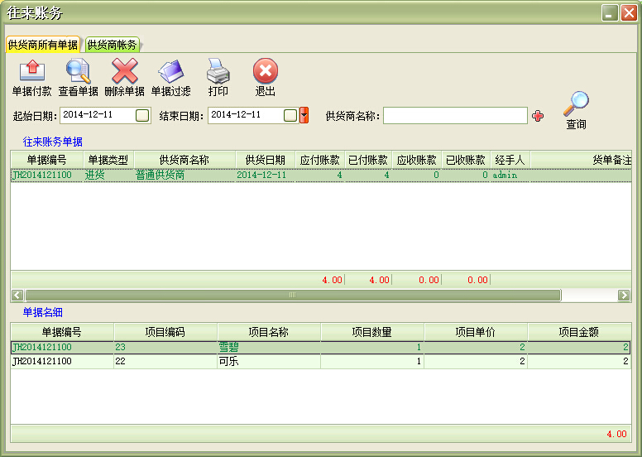Toggle the 结束日期 date checkbox

pyautogui.click(x=290, y=115)
